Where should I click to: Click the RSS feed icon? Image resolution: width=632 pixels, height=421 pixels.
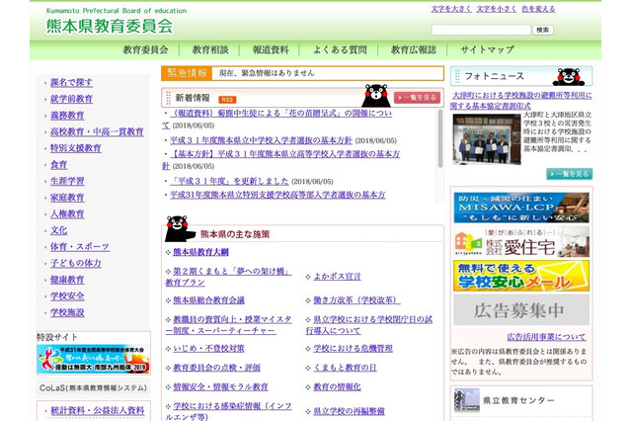227,100
